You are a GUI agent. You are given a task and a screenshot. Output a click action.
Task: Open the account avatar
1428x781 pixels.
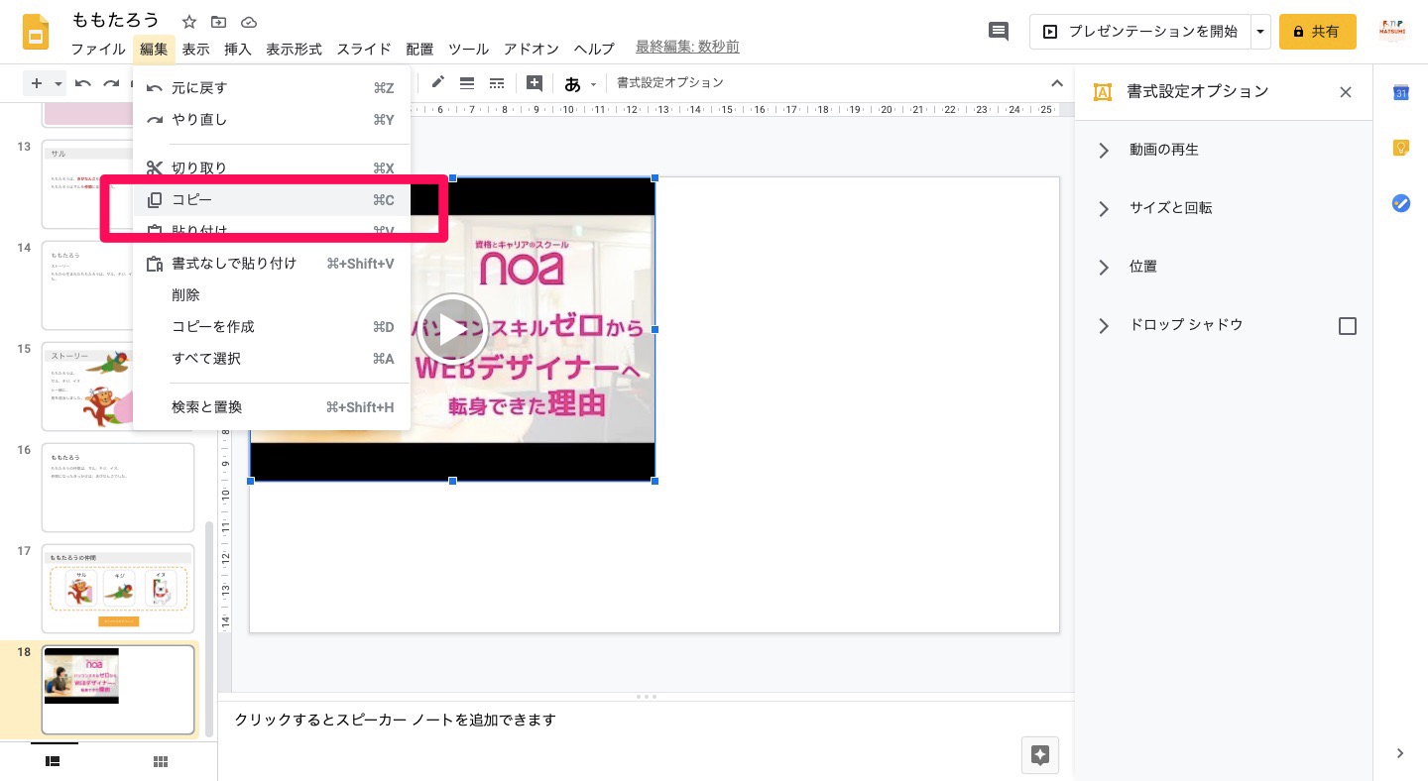pyautogui.click(x=1392, y=32)
